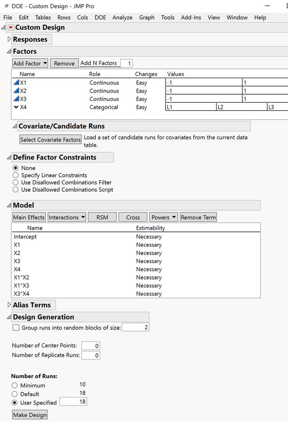Click the Make Design button

30,414
